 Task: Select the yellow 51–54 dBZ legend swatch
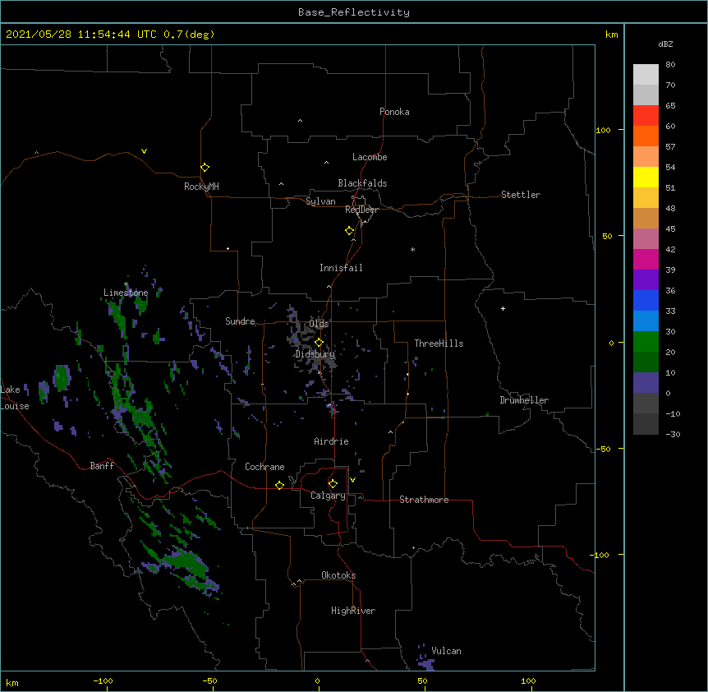tap(646, 177)
